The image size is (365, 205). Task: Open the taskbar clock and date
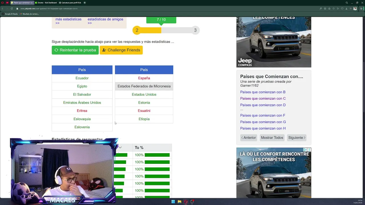pyautogui.click(x=358, y=202)
